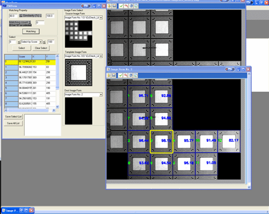Click the Score column header in results table
Viewport: 269px width, 214px height.
25,57
